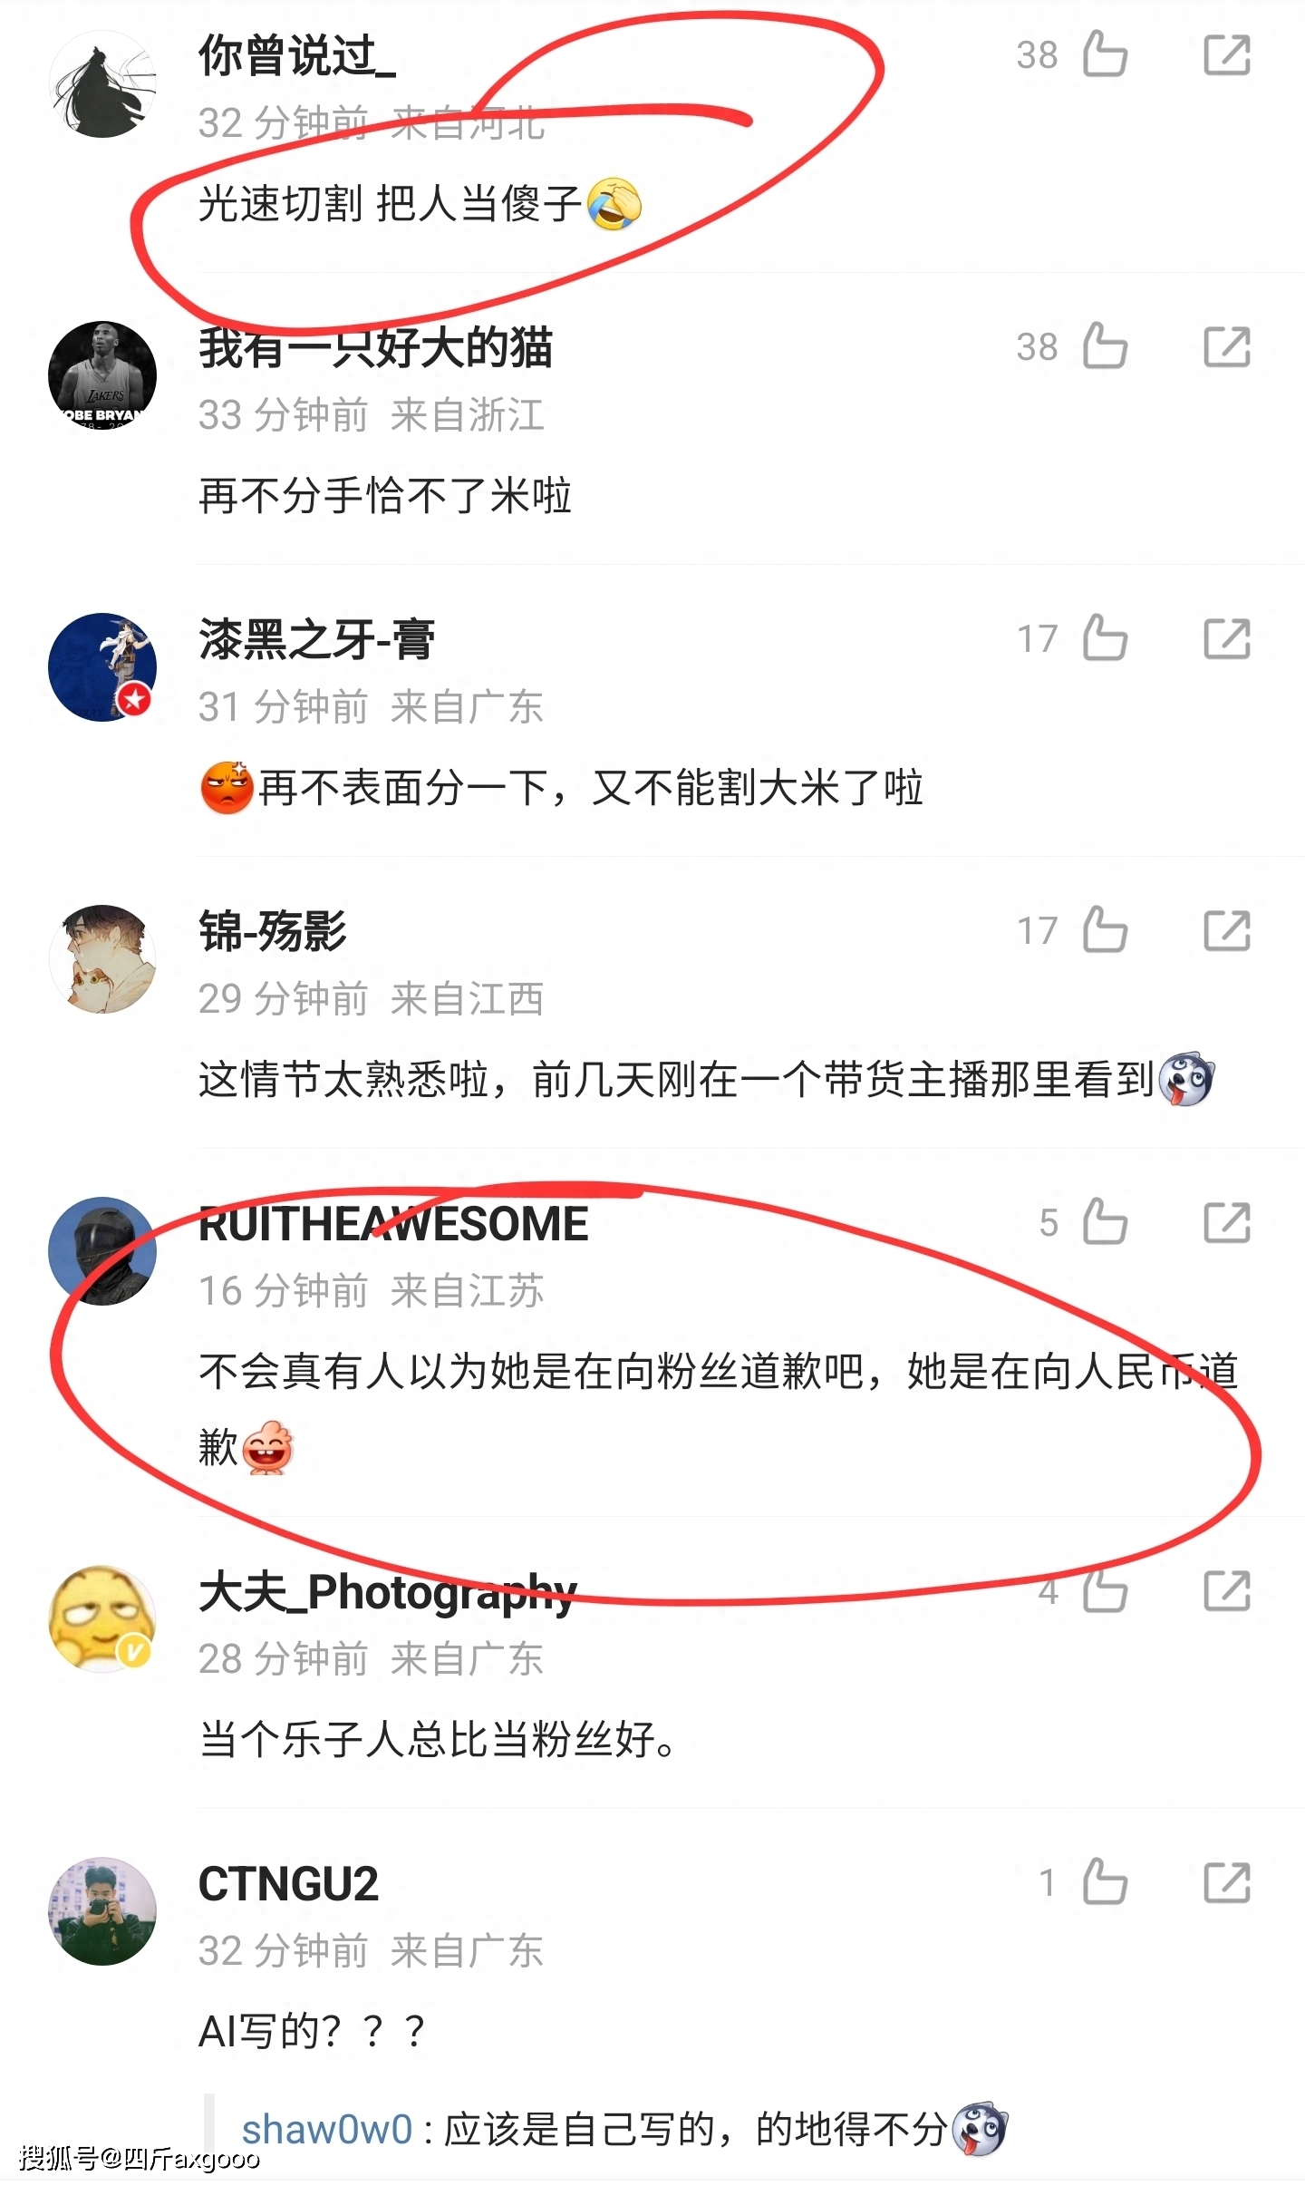Share 锦-殇影's comment
Image resolution: width=1305 pixels, height=2186 pixels.
click(1227, 930)
